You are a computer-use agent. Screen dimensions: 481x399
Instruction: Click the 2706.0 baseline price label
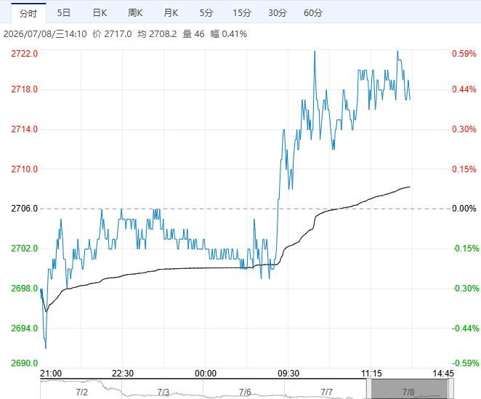(25, 209)
